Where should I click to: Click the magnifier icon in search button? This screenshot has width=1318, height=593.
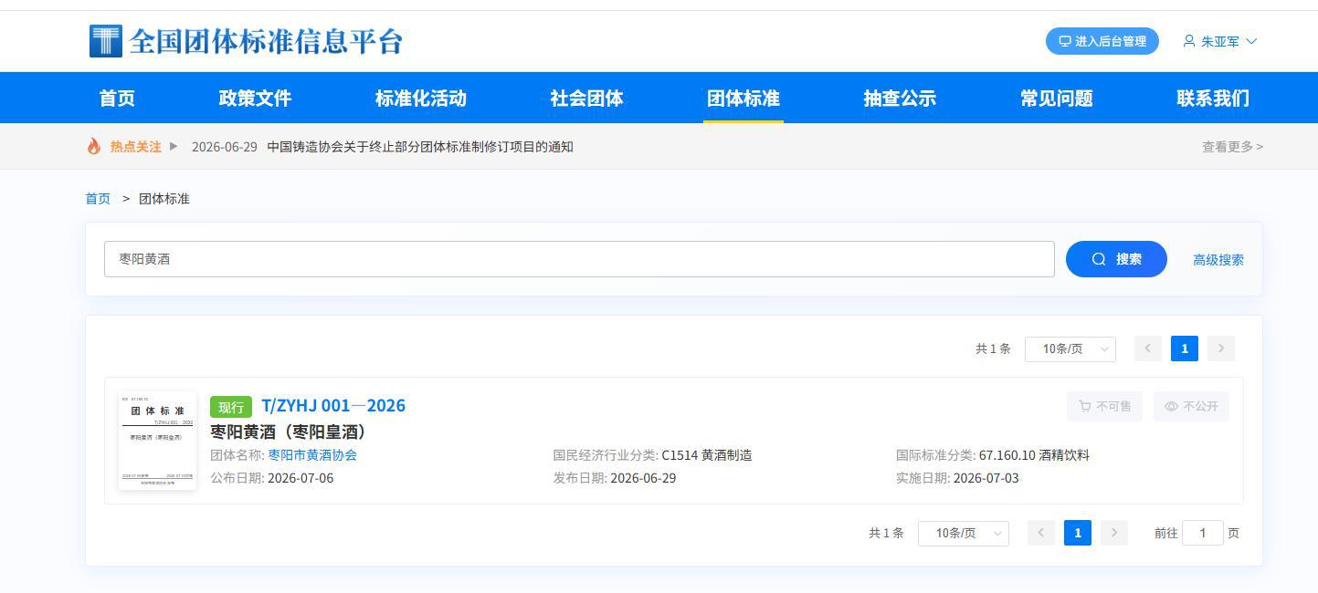click(1099, 259)
